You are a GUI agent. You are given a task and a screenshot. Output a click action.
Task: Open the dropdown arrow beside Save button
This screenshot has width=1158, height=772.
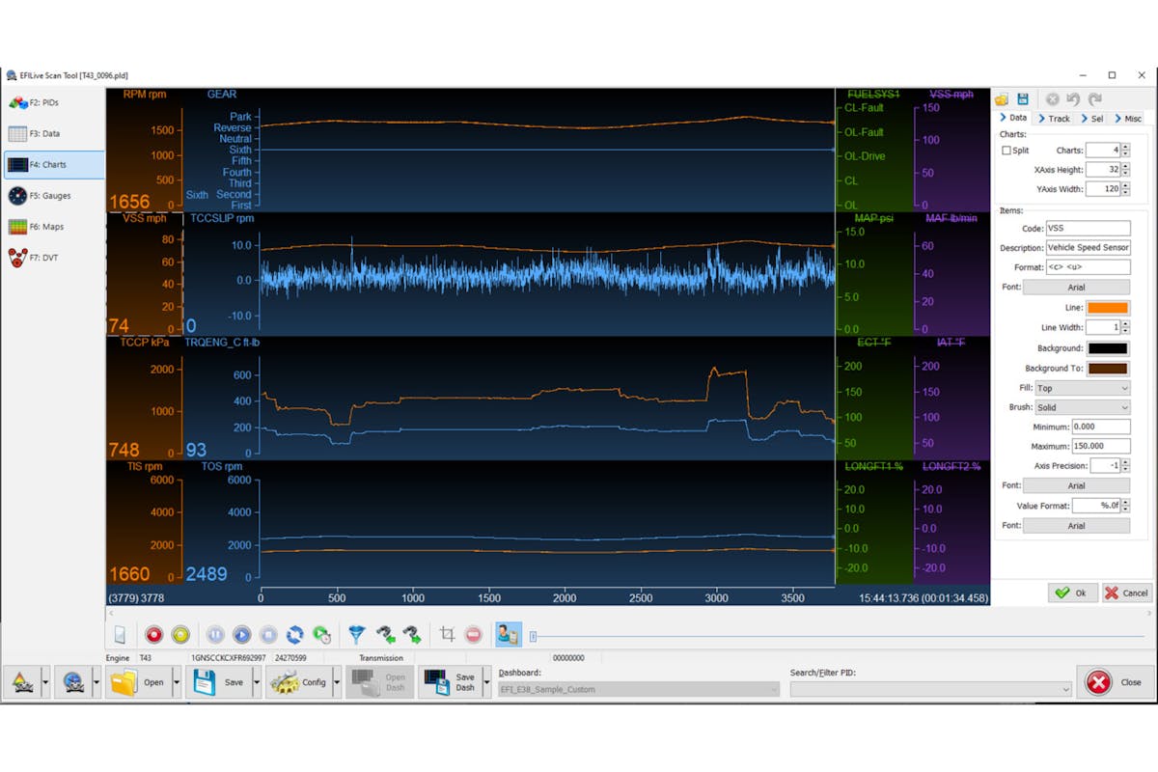coord(257,682)
